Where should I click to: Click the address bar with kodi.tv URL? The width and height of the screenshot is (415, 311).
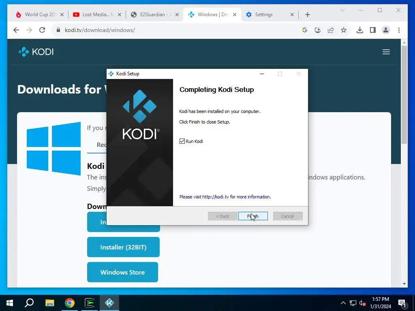point(178,30)
